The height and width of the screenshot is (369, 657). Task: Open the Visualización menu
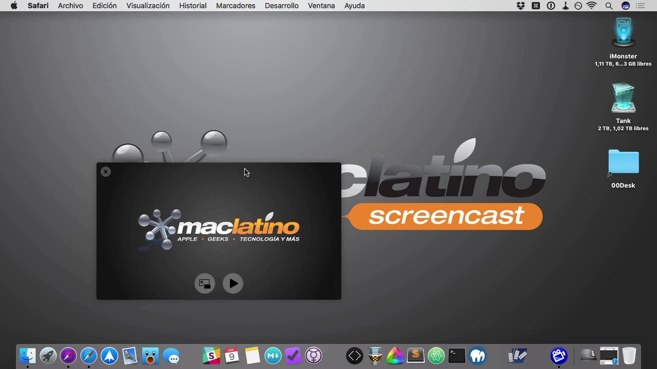pyautogui.click(x=148, y=6)
